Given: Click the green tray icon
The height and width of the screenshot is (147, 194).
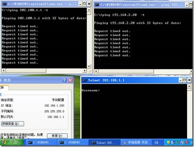Looking at the screenshot, I should tap(177, 143).
